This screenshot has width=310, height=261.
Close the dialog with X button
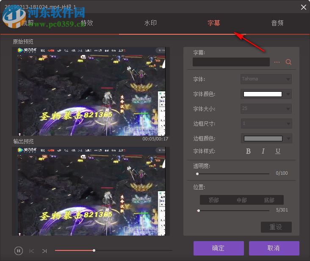tap(304, 7)
